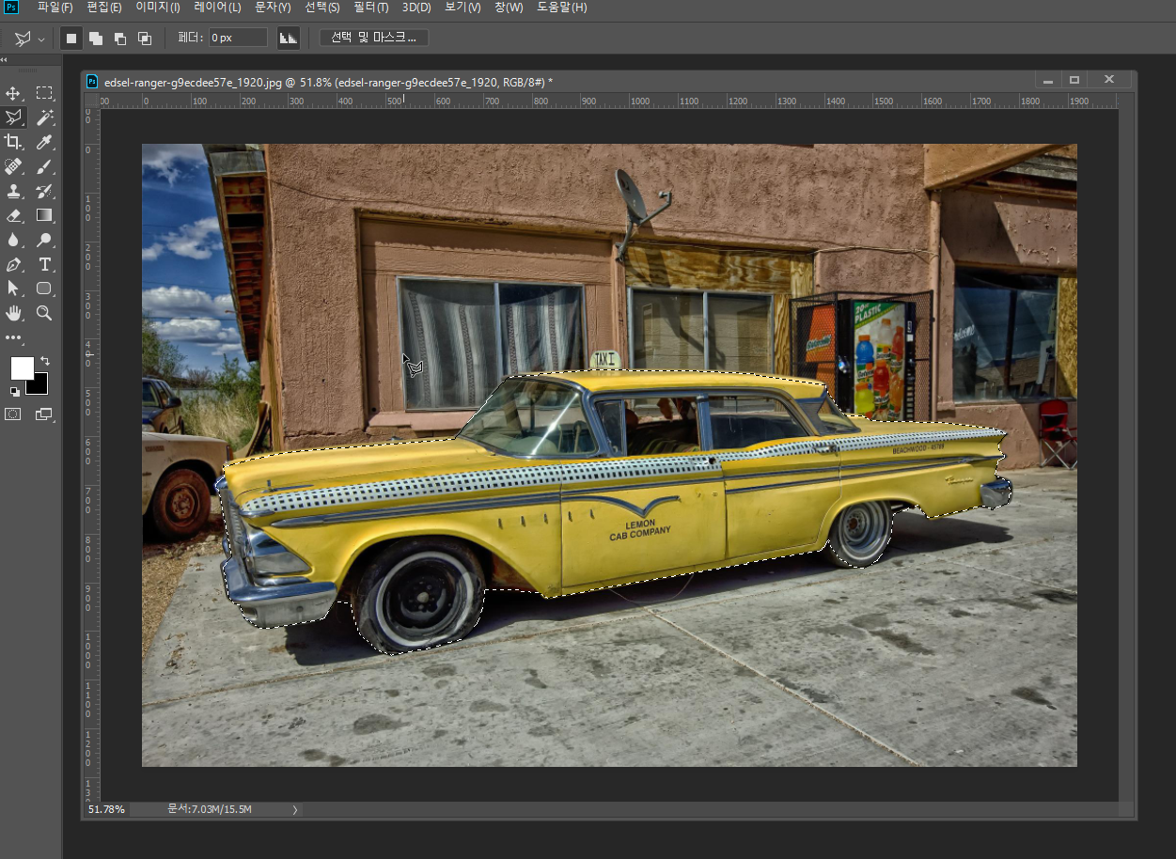
Task: Select the Blur tool
Action: tap(14, 240)
